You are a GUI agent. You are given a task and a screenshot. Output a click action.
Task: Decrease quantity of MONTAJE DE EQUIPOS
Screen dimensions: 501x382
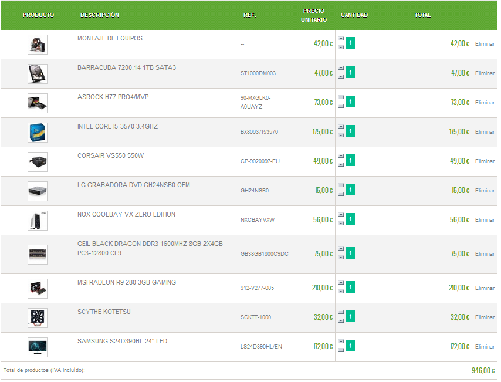341,48
